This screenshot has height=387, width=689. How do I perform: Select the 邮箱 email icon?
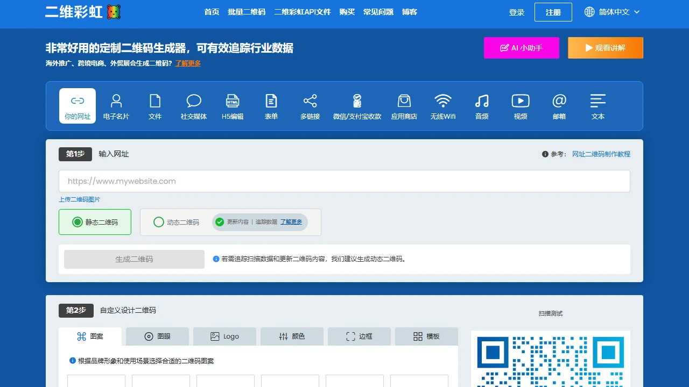tap(559, 106)
